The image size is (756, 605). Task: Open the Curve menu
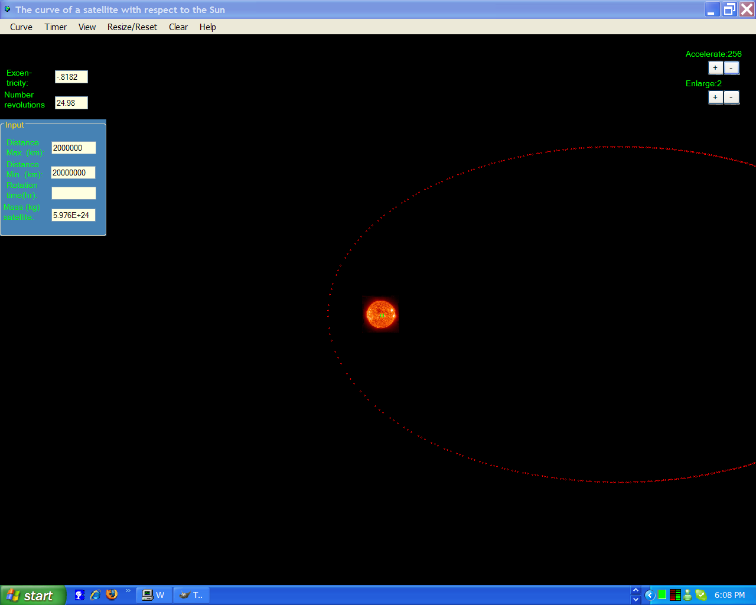pos(21,27)
